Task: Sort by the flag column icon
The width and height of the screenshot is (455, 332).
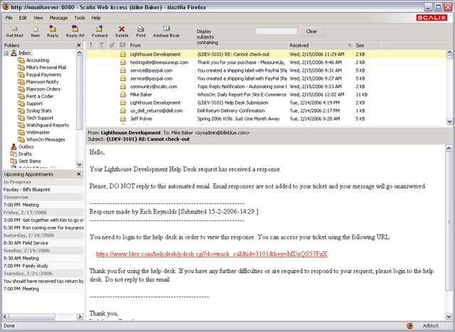Action: coord(102,45)
